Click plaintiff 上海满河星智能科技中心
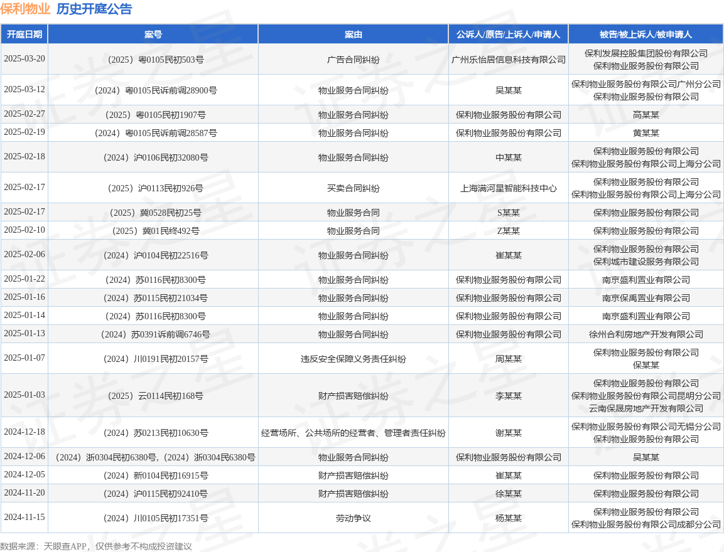Screen dimensions: 724x552 [509, 188]
